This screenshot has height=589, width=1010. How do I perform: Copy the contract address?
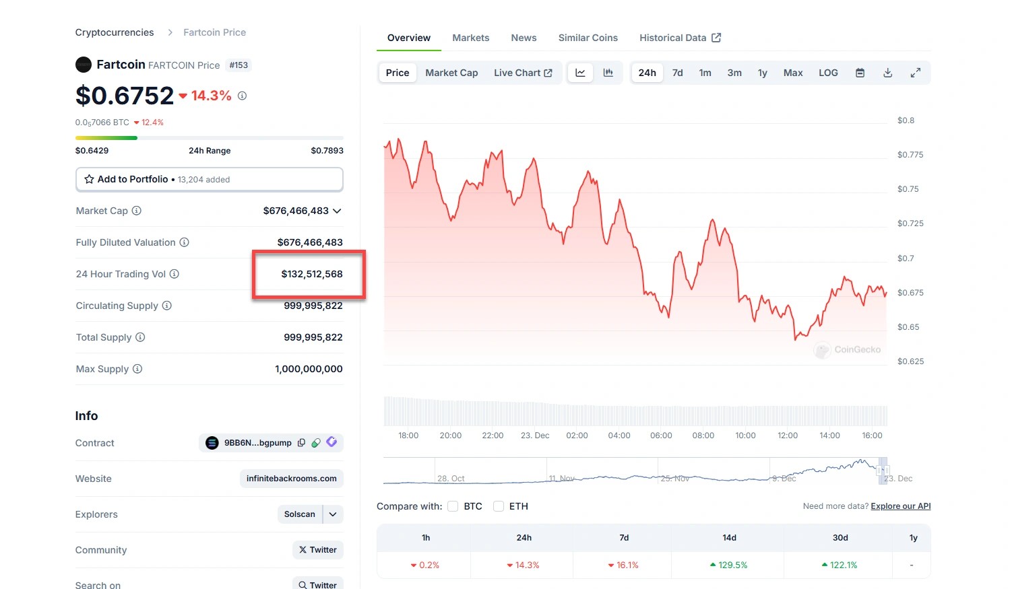click(x=301, y=443)
